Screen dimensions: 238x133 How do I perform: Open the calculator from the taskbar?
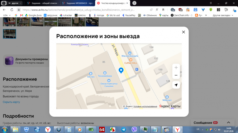(x=69, y=130)
